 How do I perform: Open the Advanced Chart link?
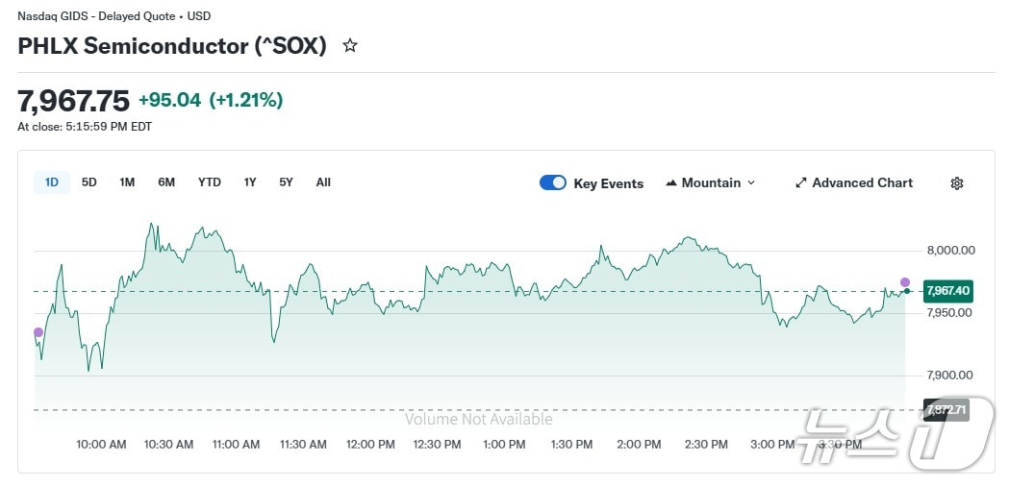862,183
